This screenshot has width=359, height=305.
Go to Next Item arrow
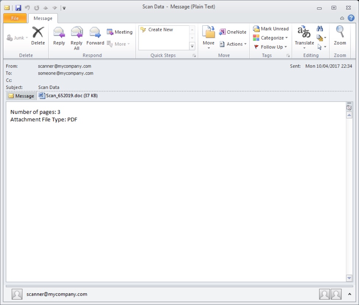[x=54, y=8]
